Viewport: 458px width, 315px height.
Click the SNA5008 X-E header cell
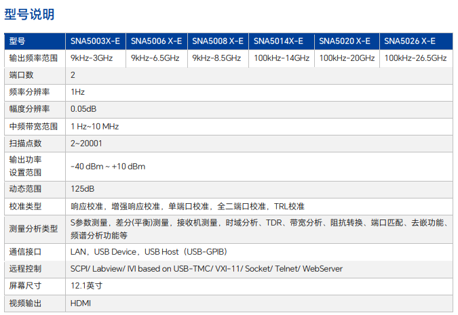pos(218,41)
